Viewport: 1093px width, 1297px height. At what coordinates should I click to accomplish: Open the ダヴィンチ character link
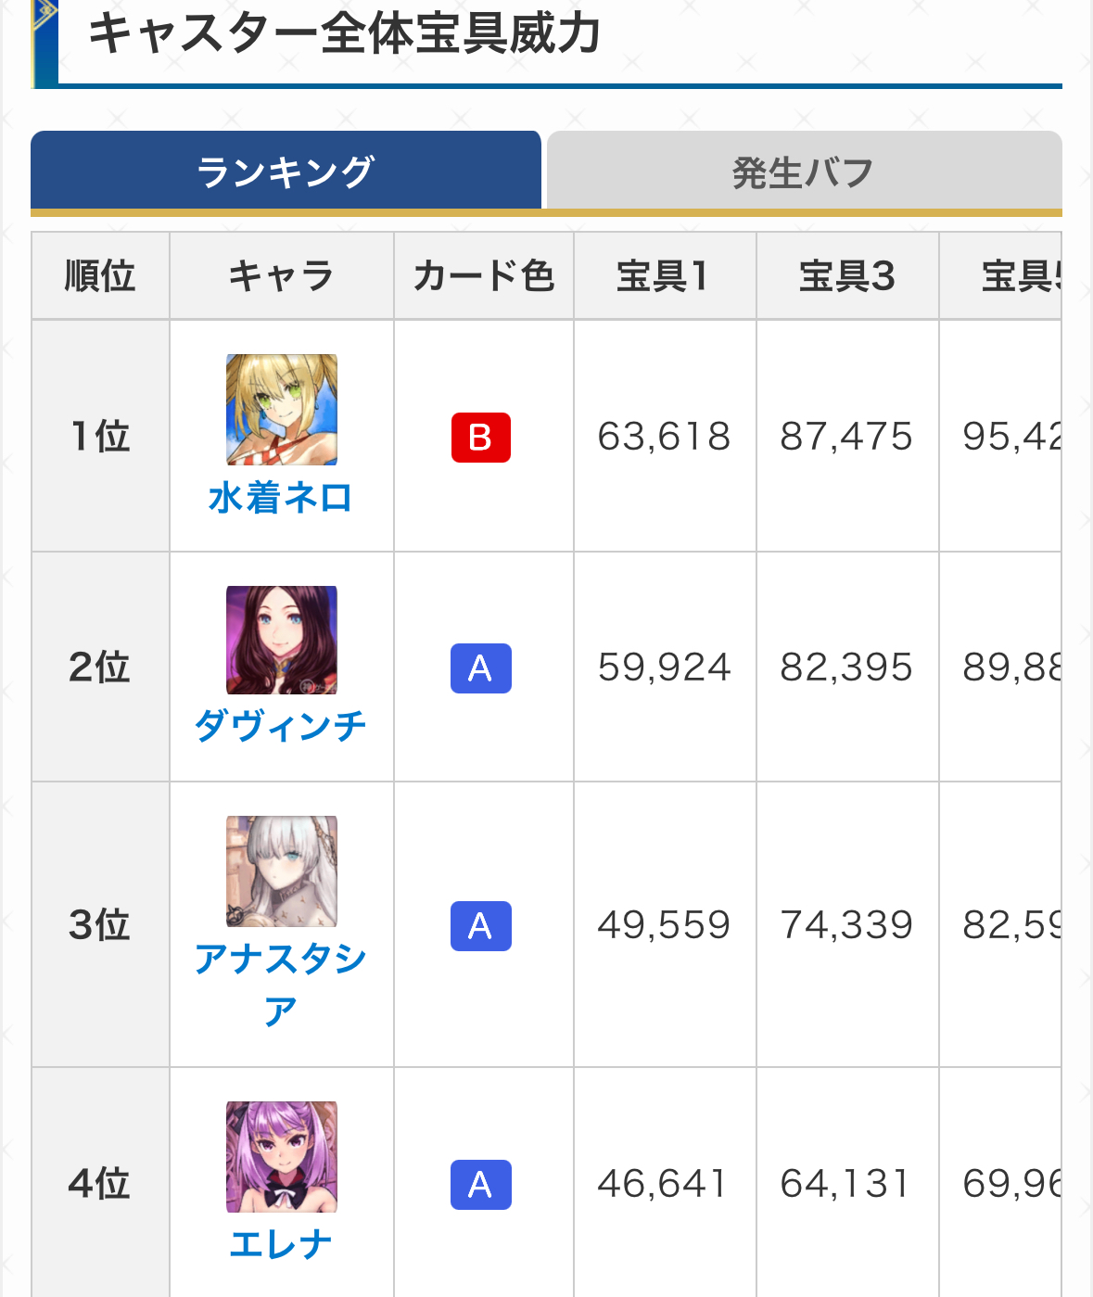[280, 725]
